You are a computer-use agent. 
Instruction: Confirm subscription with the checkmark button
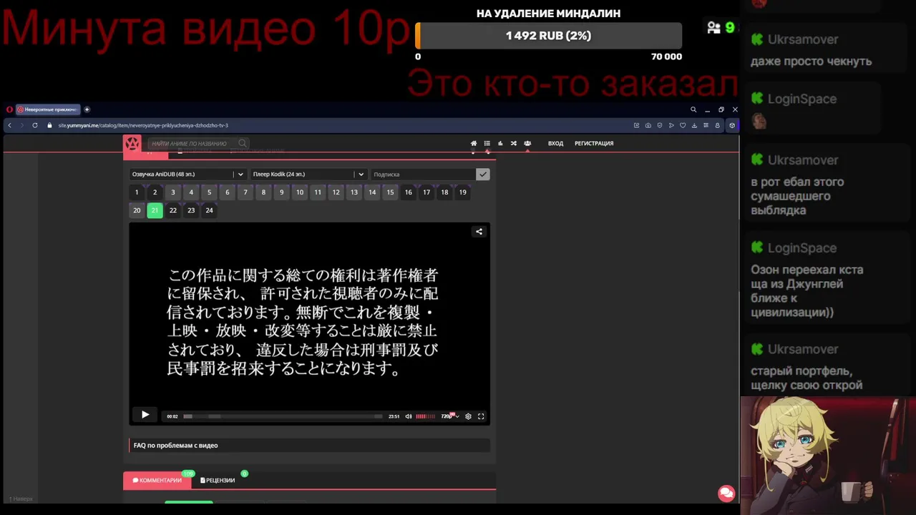tap(483, 174)
